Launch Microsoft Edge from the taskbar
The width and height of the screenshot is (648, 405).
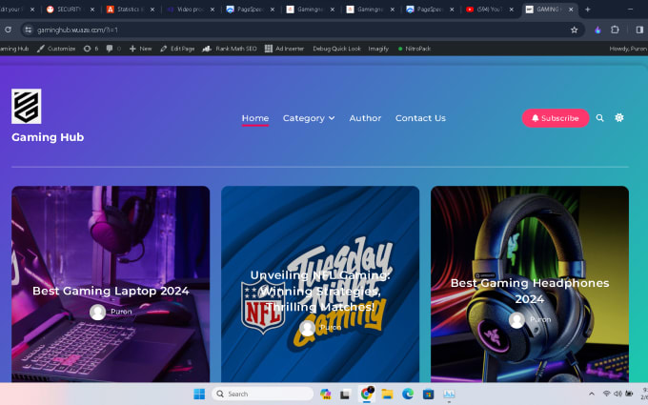click(408, 394)
